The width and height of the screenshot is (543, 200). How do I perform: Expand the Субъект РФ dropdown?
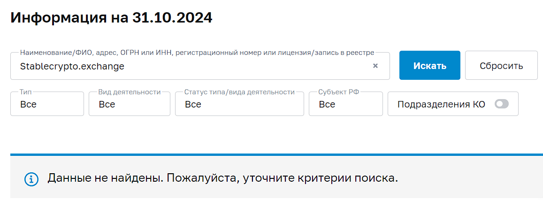(x=346, y=104)
